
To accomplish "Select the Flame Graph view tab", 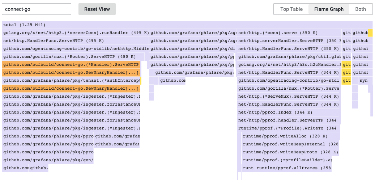I will coord(329,9).
